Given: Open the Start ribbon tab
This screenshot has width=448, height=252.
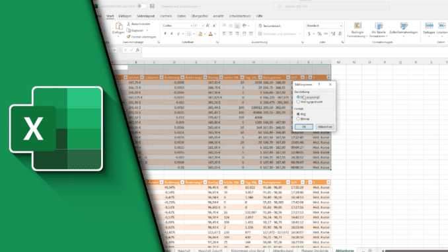Looking at the screenshot, I should 110,16.
